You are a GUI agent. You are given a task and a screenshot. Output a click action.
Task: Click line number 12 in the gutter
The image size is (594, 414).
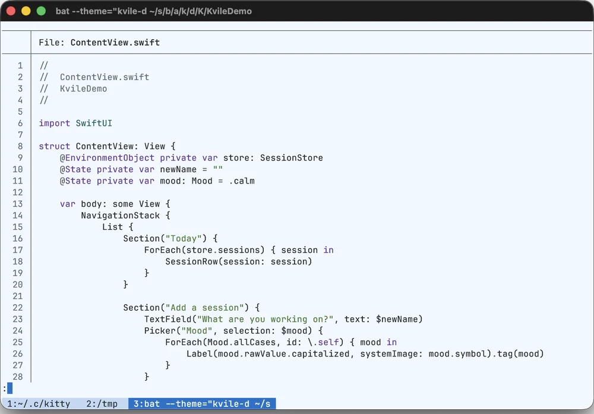coord(18,192)
